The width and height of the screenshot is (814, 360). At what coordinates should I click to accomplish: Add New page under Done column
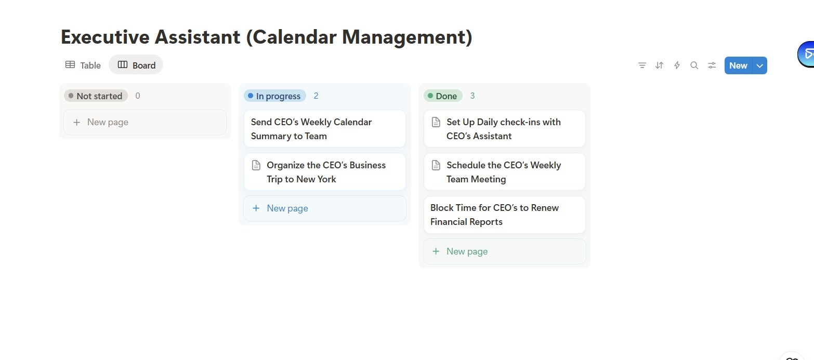coord(505,251)
